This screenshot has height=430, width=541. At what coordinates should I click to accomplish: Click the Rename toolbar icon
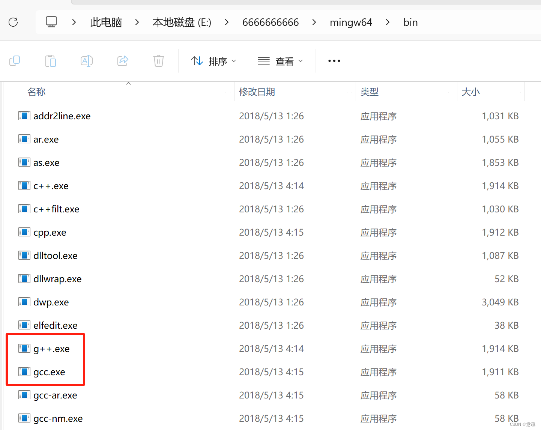(x=87, y=61)
